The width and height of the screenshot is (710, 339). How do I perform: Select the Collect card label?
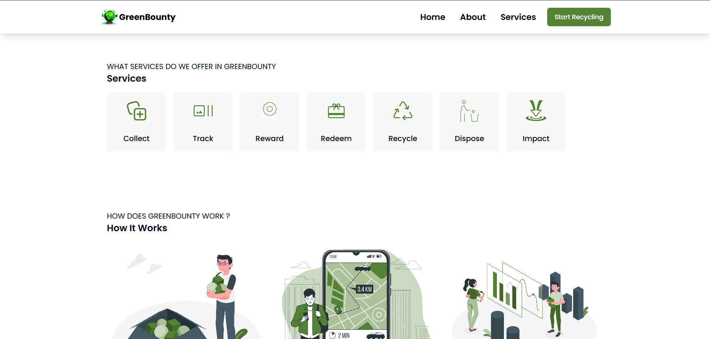pos(137,138)
